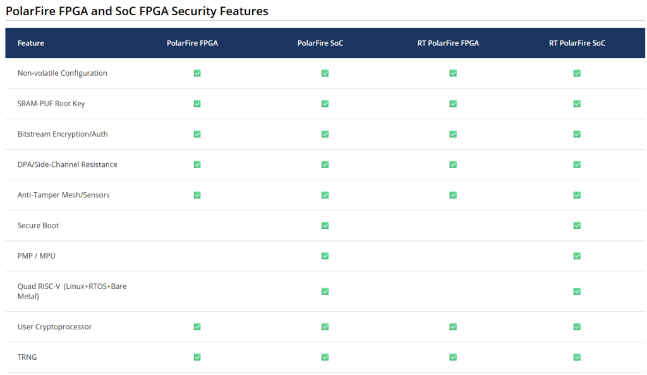Image resolution: width=647 pixels, height=375 pixels.
Task: Select the 'Secure Boot' row label
Action: pyautogui.click(x=38, y=226)
